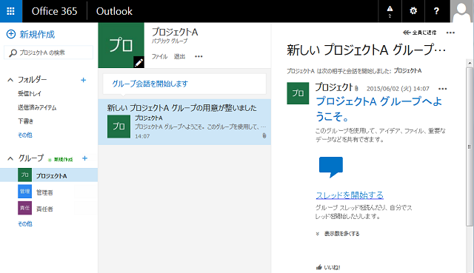Click 退出 to leave the group
The height and width of the screenshot is (273, 474).
point(179,56)
